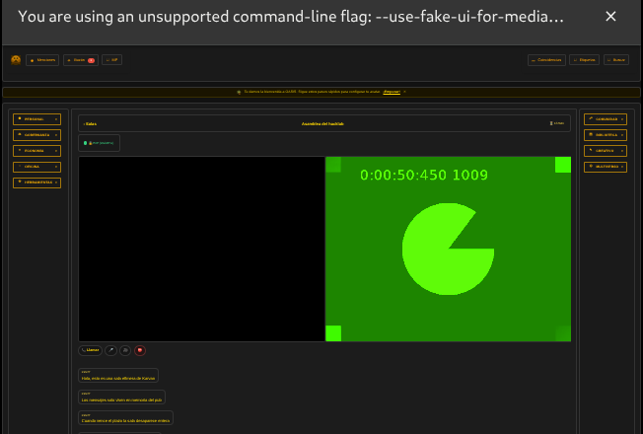Click the Buscar header button
The height and width of the screenshot is (434, 643).
coord(616,60)
